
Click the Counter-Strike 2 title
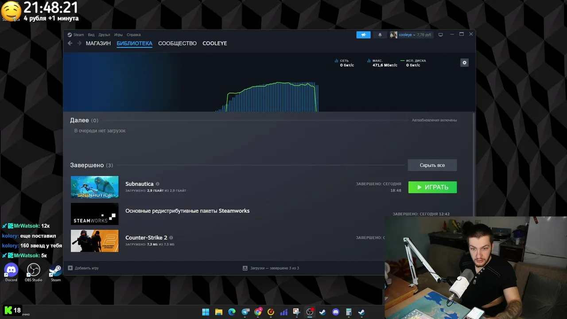click(146, 237)
